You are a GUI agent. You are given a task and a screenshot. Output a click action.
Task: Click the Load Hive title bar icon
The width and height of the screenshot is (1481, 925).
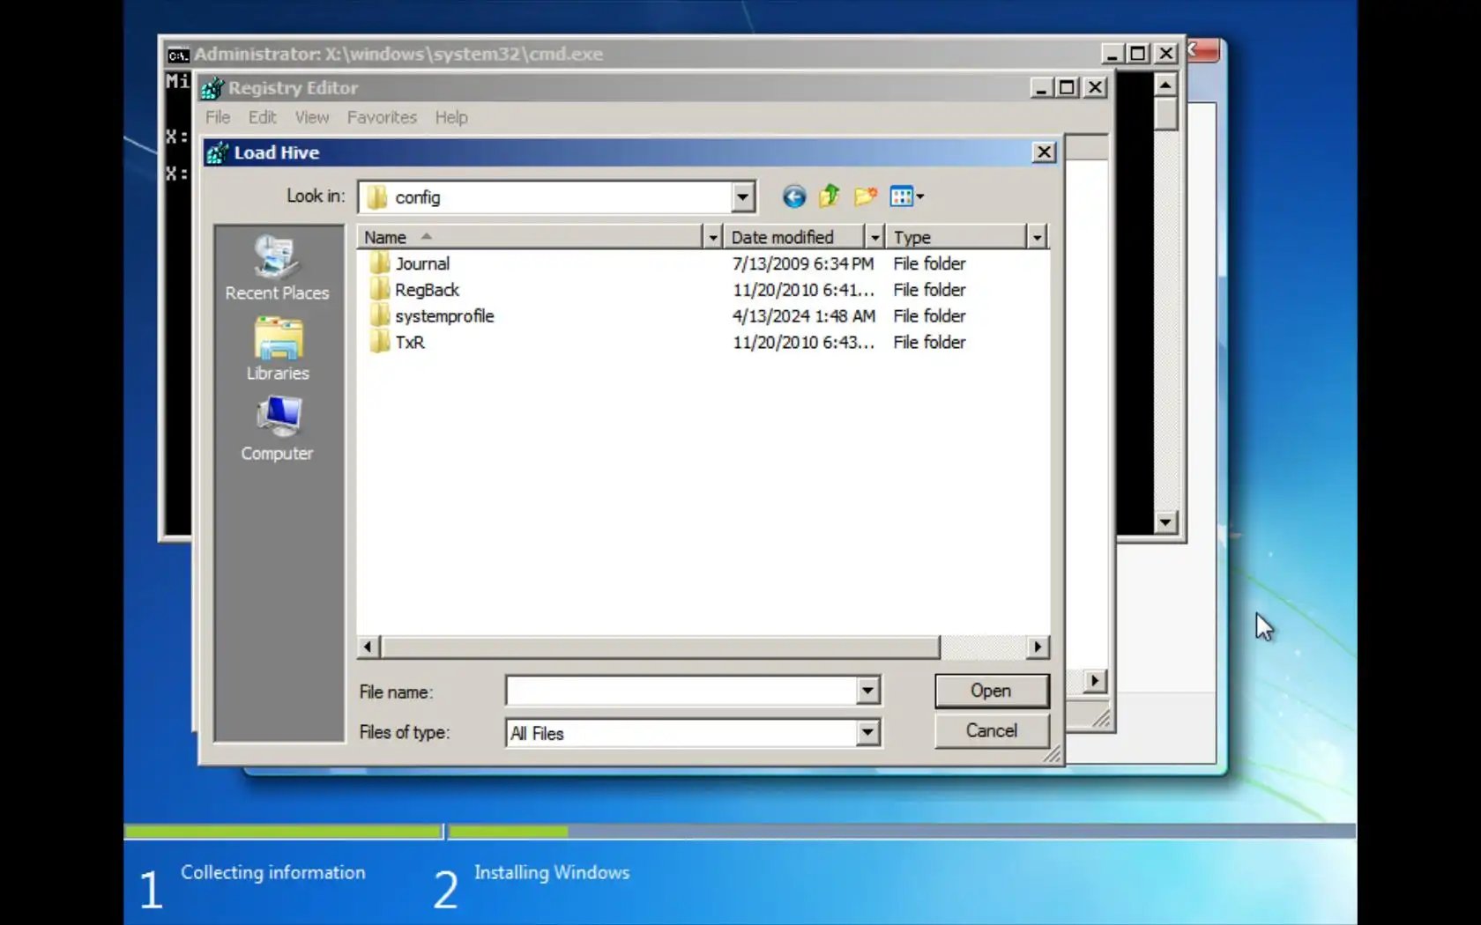pos(217,153)
